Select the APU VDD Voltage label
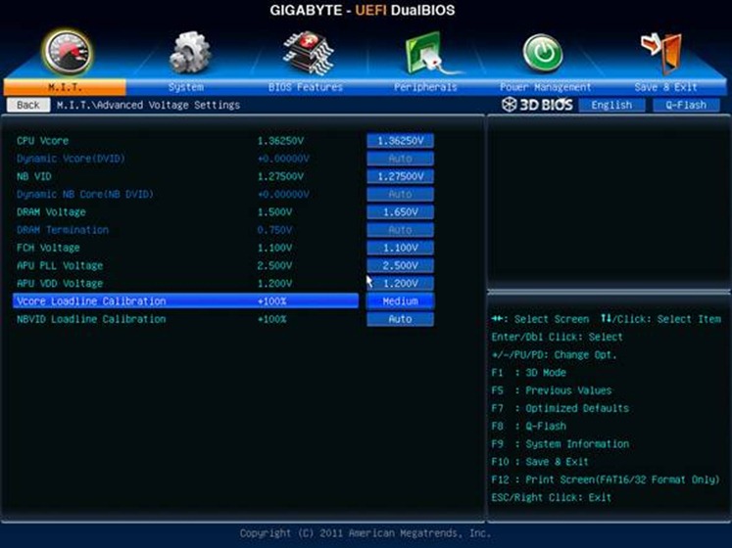The width and height of the screenshot is (732, 548). [60, 283]
